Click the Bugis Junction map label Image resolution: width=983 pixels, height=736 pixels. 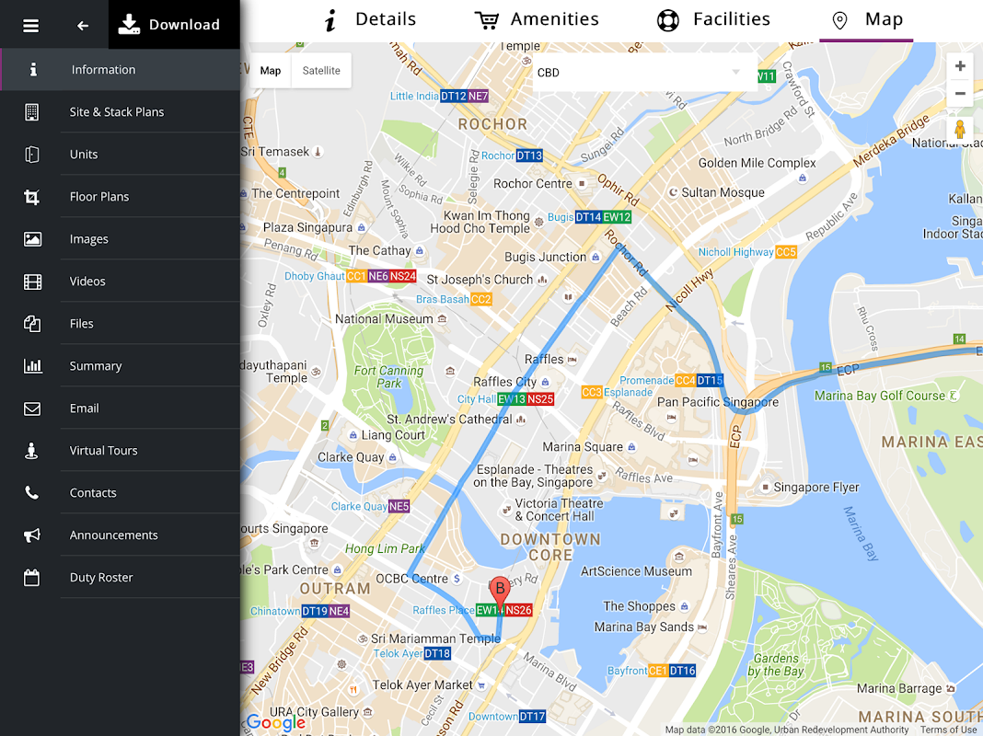pyautogui.click(x=546, y=257)
